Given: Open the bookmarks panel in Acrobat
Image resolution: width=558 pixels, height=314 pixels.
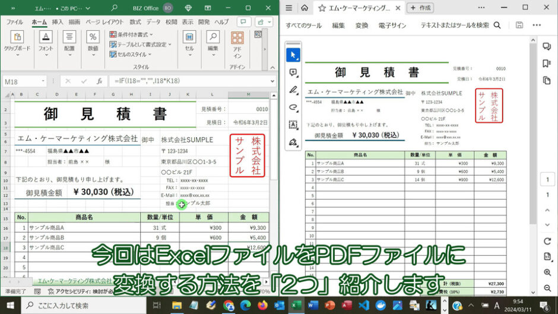Looking at the screenshot, I should click(547, 64).
